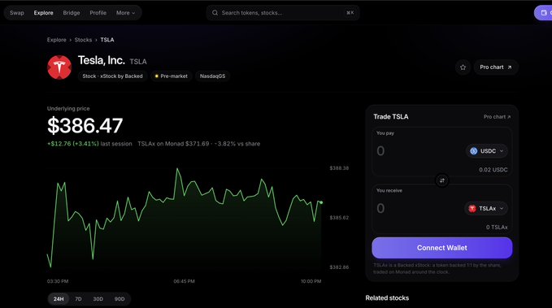Click the $382.86 chart axis label
552x308 pixels.
339,267
